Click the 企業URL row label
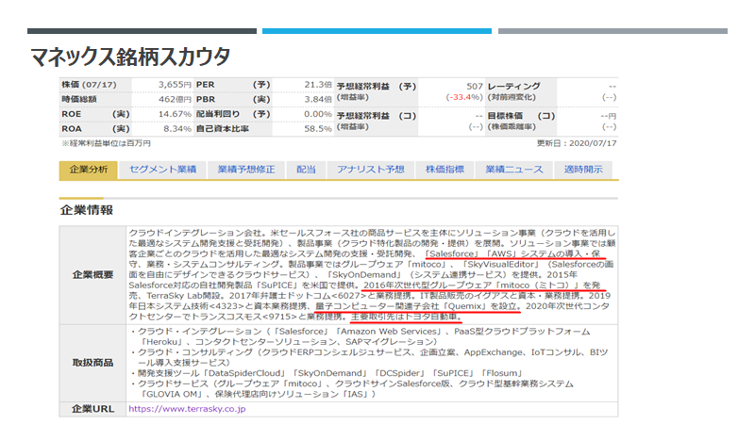The width and height of the screenshot is (755, 424). (92, 409)
